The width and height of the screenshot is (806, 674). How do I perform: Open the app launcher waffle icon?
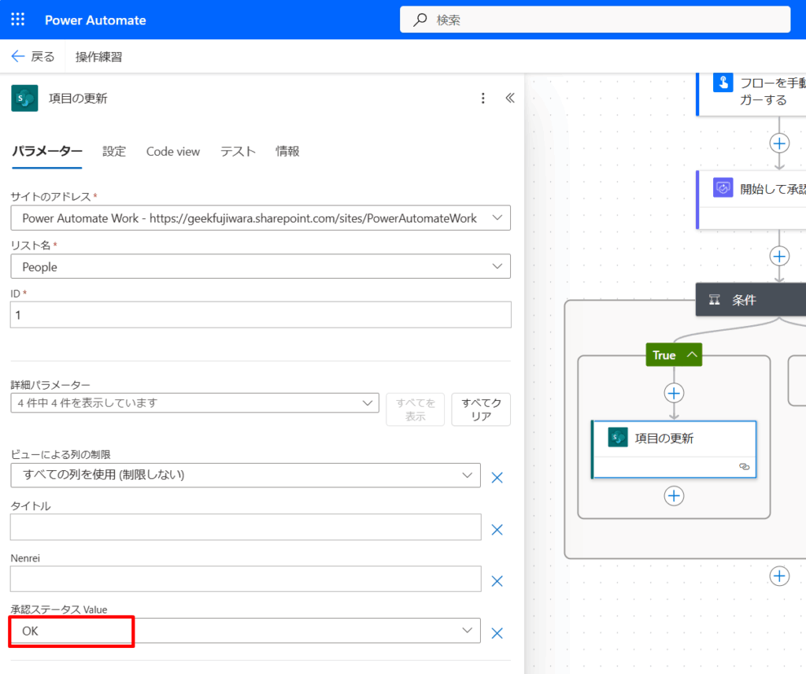coord(18,20)
